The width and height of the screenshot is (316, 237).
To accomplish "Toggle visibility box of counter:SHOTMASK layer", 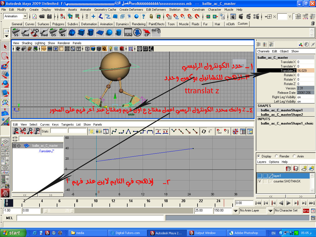I will [259, 181].
